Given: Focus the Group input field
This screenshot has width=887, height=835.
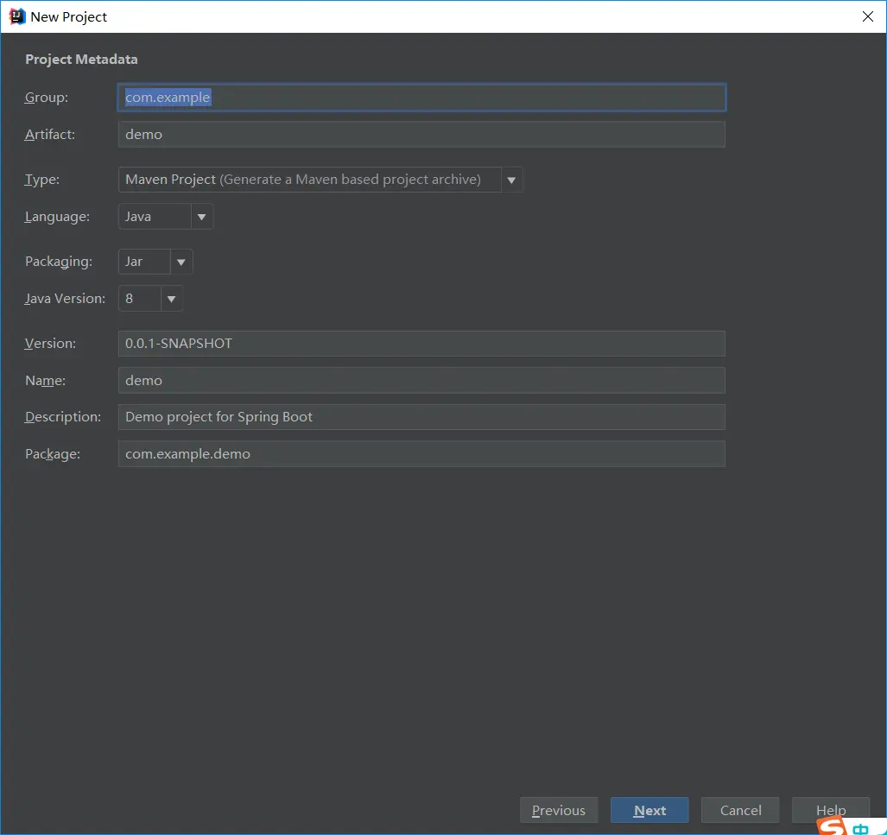Looking at the screenshot, I should click(x=421, y=98).
